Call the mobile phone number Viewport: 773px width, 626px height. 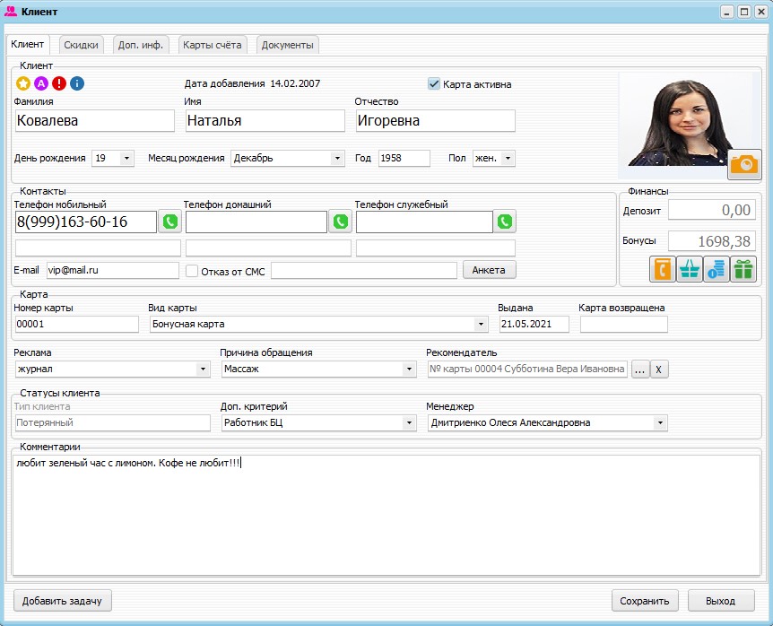169,222
